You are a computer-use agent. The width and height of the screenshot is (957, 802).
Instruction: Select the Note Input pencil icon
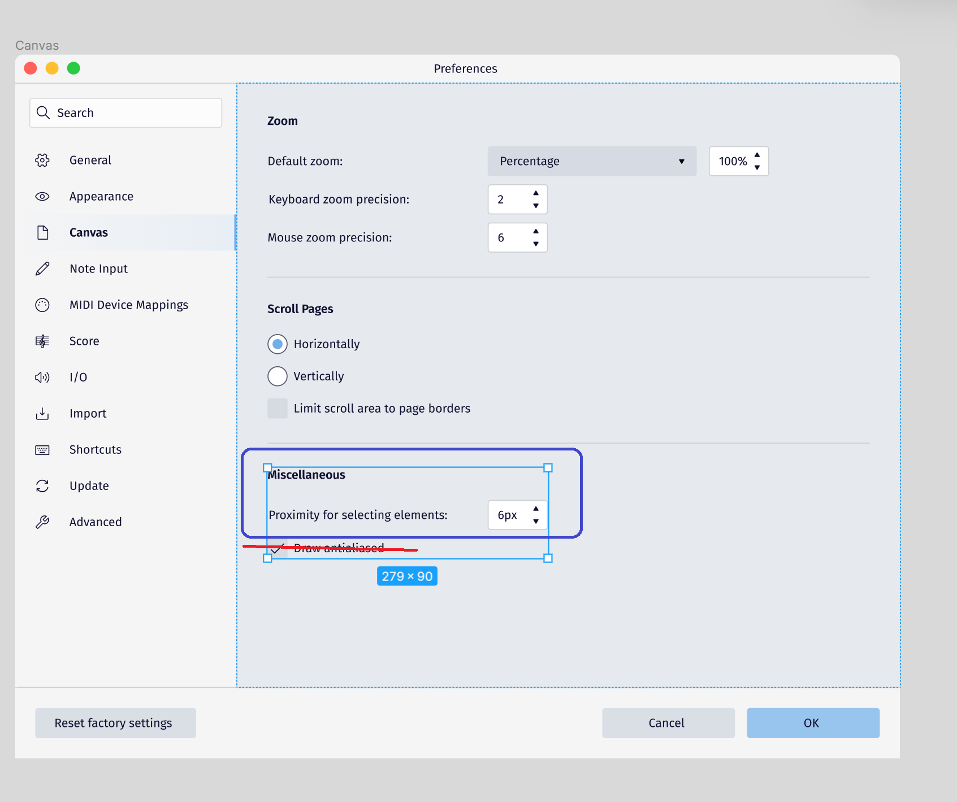42,268
